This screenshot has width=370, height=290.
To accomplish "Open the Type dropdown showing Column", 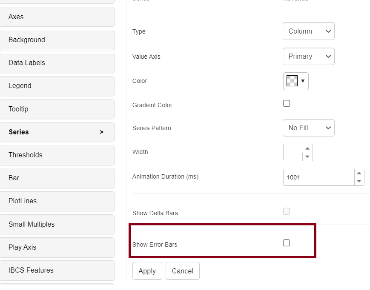I will pos(308,31).
